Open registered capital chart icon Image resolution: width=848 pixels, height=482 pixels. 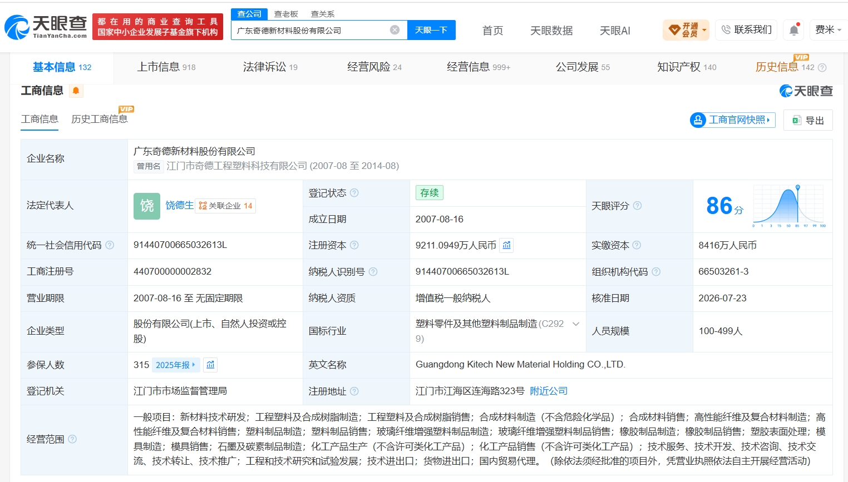pos(506,245)
